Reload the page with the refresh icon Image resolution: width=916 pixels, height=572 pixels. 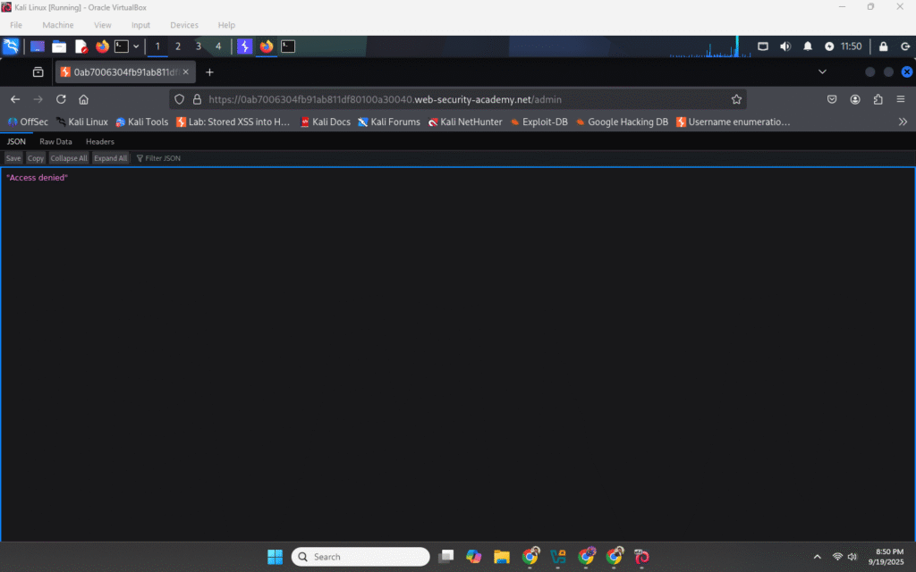pos(61,99)
